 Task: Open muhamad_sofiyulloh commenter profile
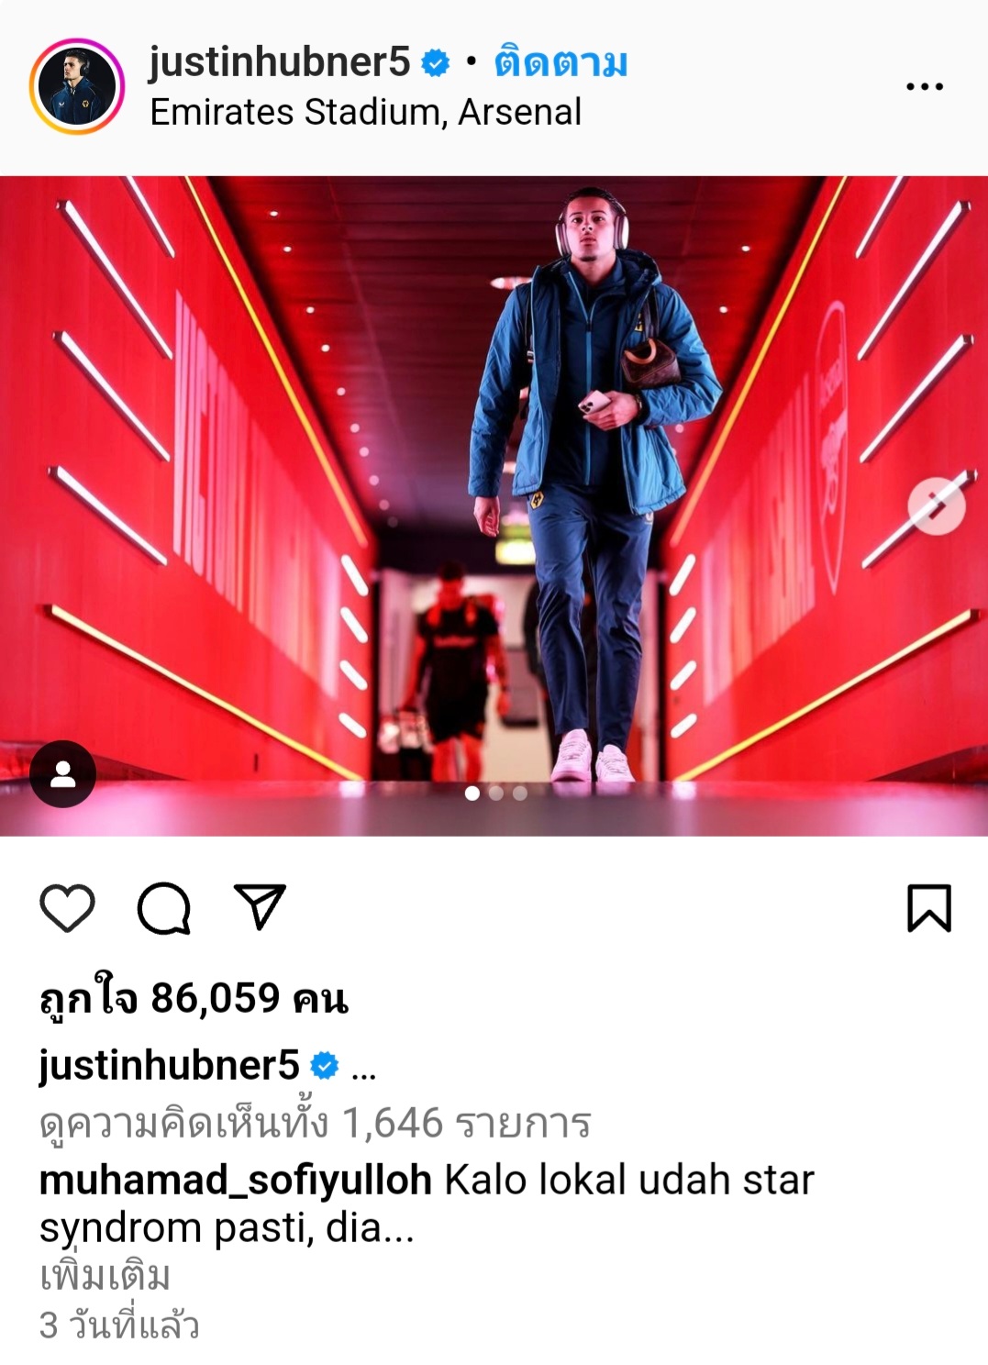click(236, 1181)
